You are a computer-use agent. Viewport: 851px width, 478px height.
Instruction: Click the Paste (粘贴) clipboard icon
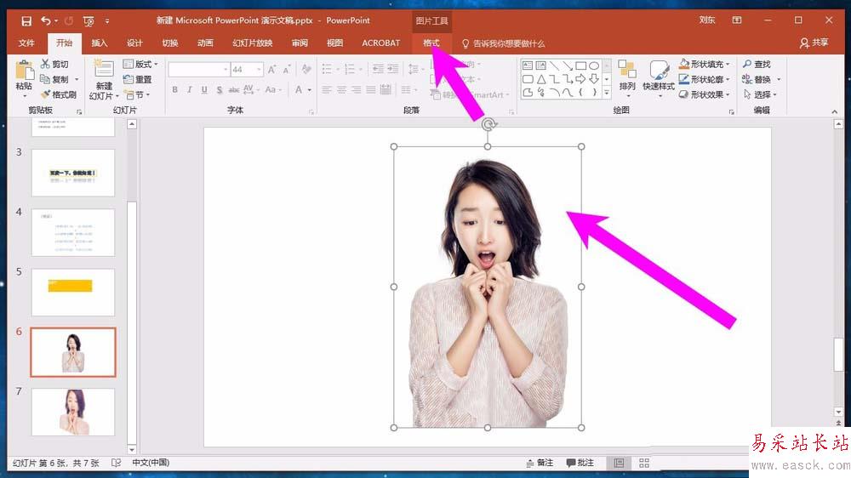tap(23, 72)
